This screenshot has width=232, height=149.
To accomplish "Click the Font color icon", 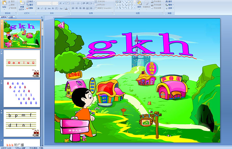I will pos(67,8).
